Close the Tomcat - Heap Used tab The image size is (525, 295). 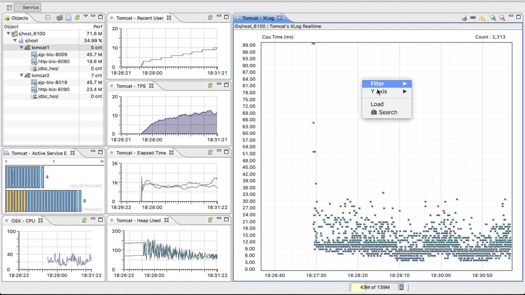(167, 220)
